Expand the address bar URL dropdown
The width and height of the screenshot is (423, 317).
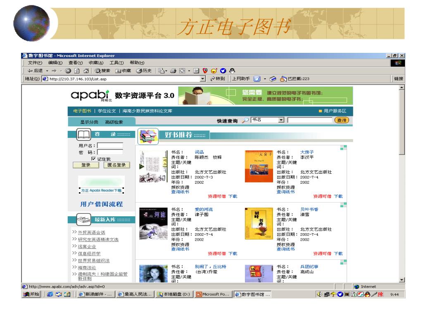click(203, 79)
